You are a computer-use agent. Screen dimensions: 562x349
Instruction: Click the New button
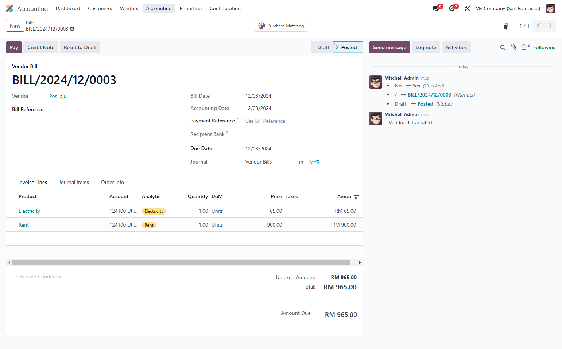[x=15, y=26]
